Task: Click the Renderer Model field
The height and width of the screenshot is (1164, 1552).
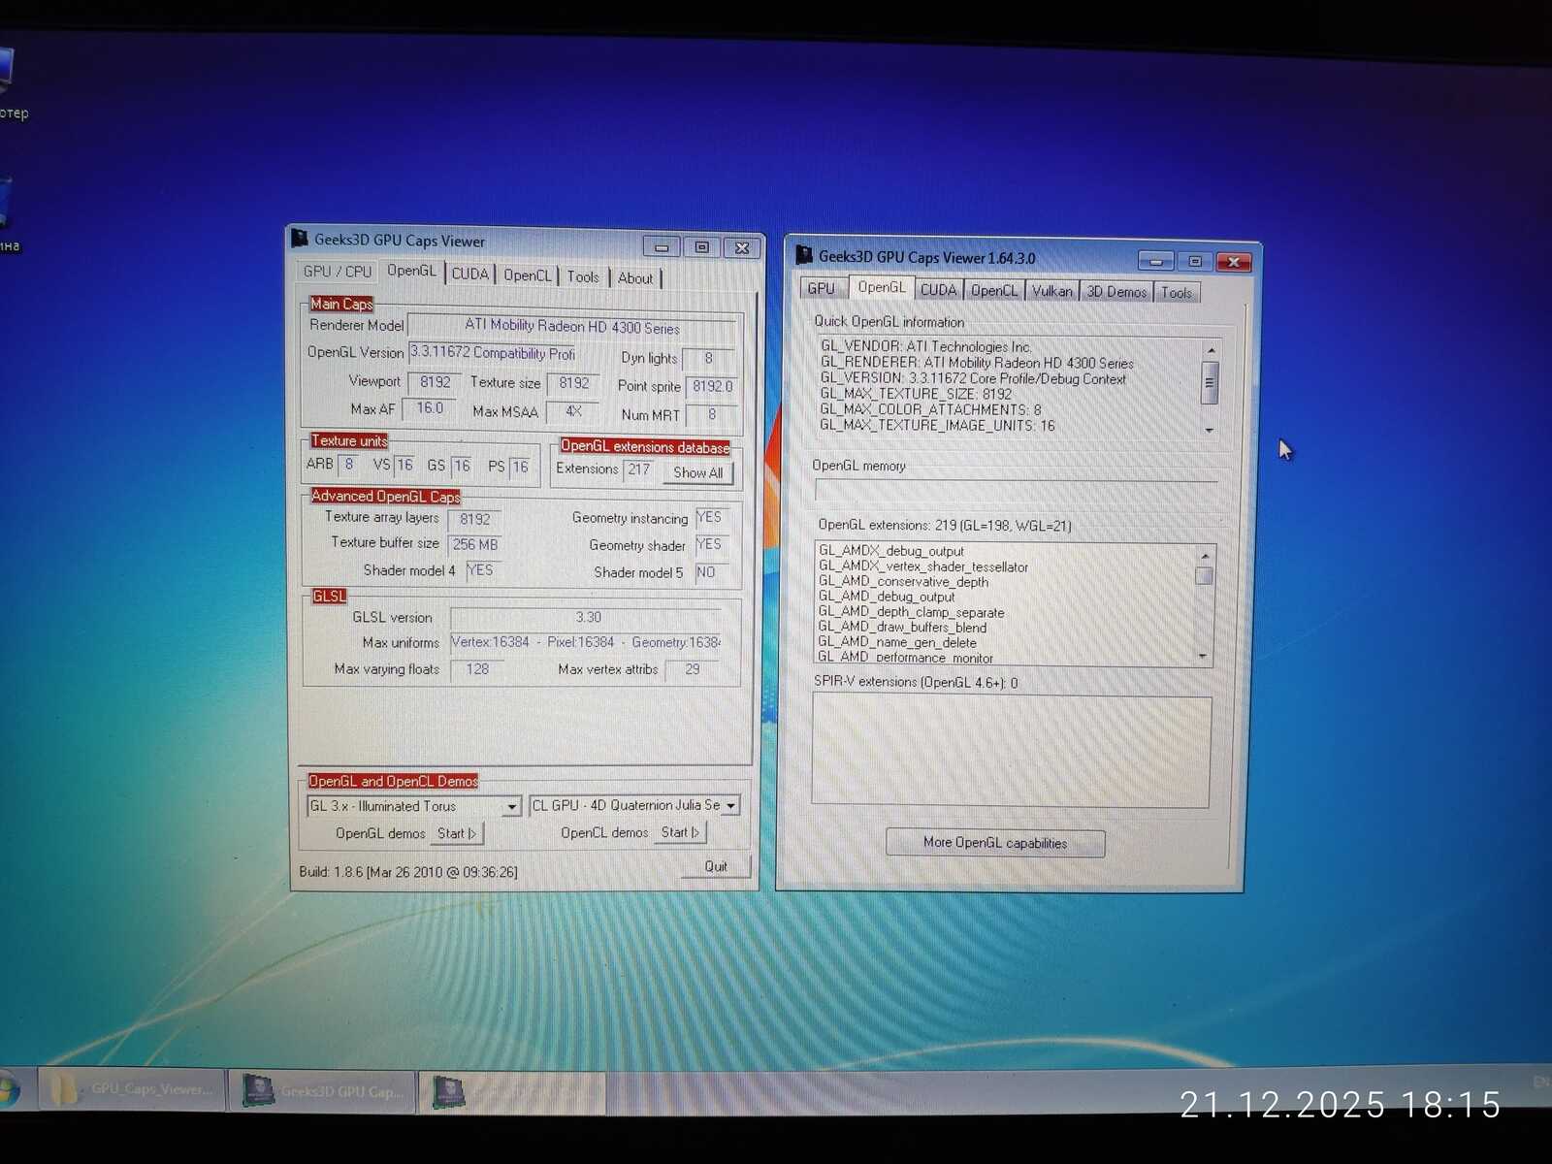Action: point(573,327)
